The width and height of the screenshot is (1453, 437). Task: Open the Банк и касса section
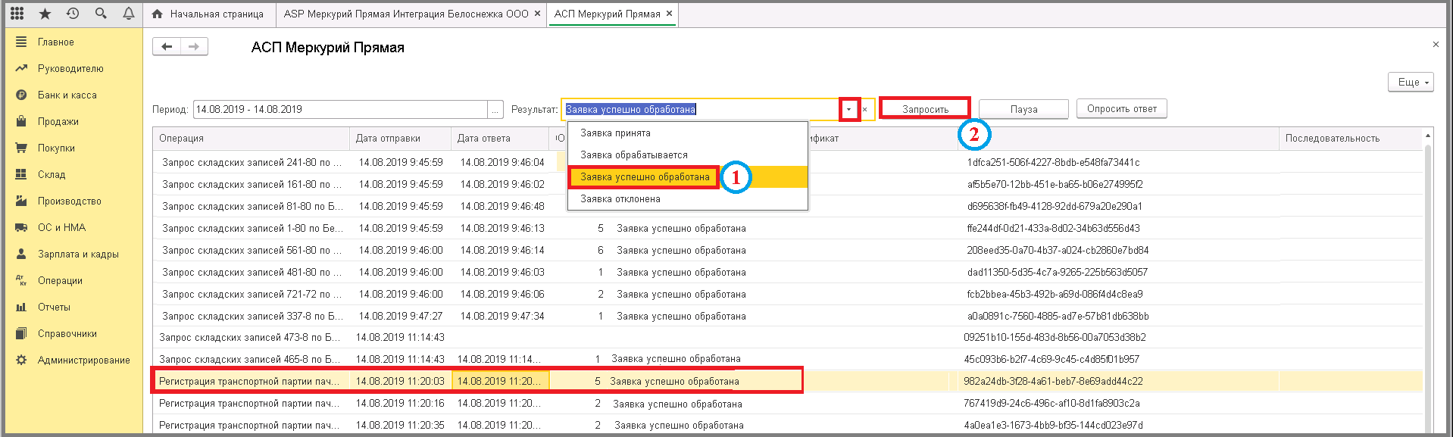67,95
